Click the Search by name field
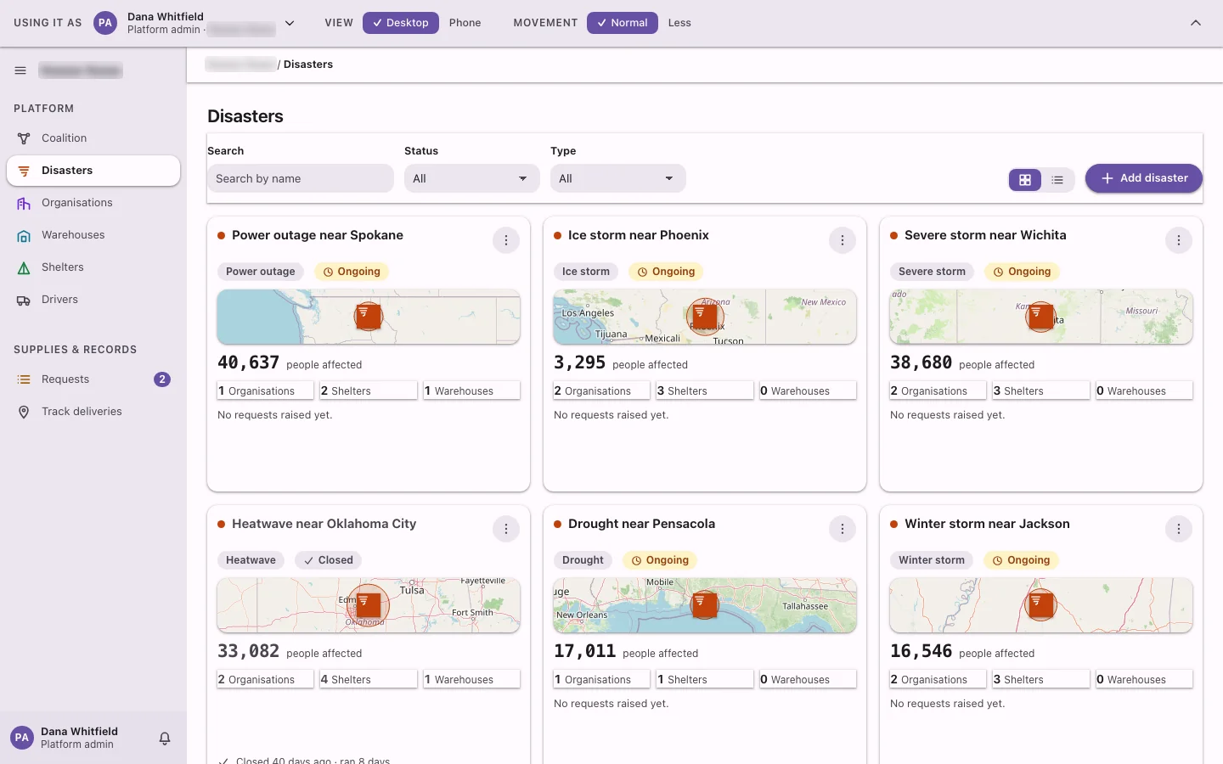 (301, 178)
